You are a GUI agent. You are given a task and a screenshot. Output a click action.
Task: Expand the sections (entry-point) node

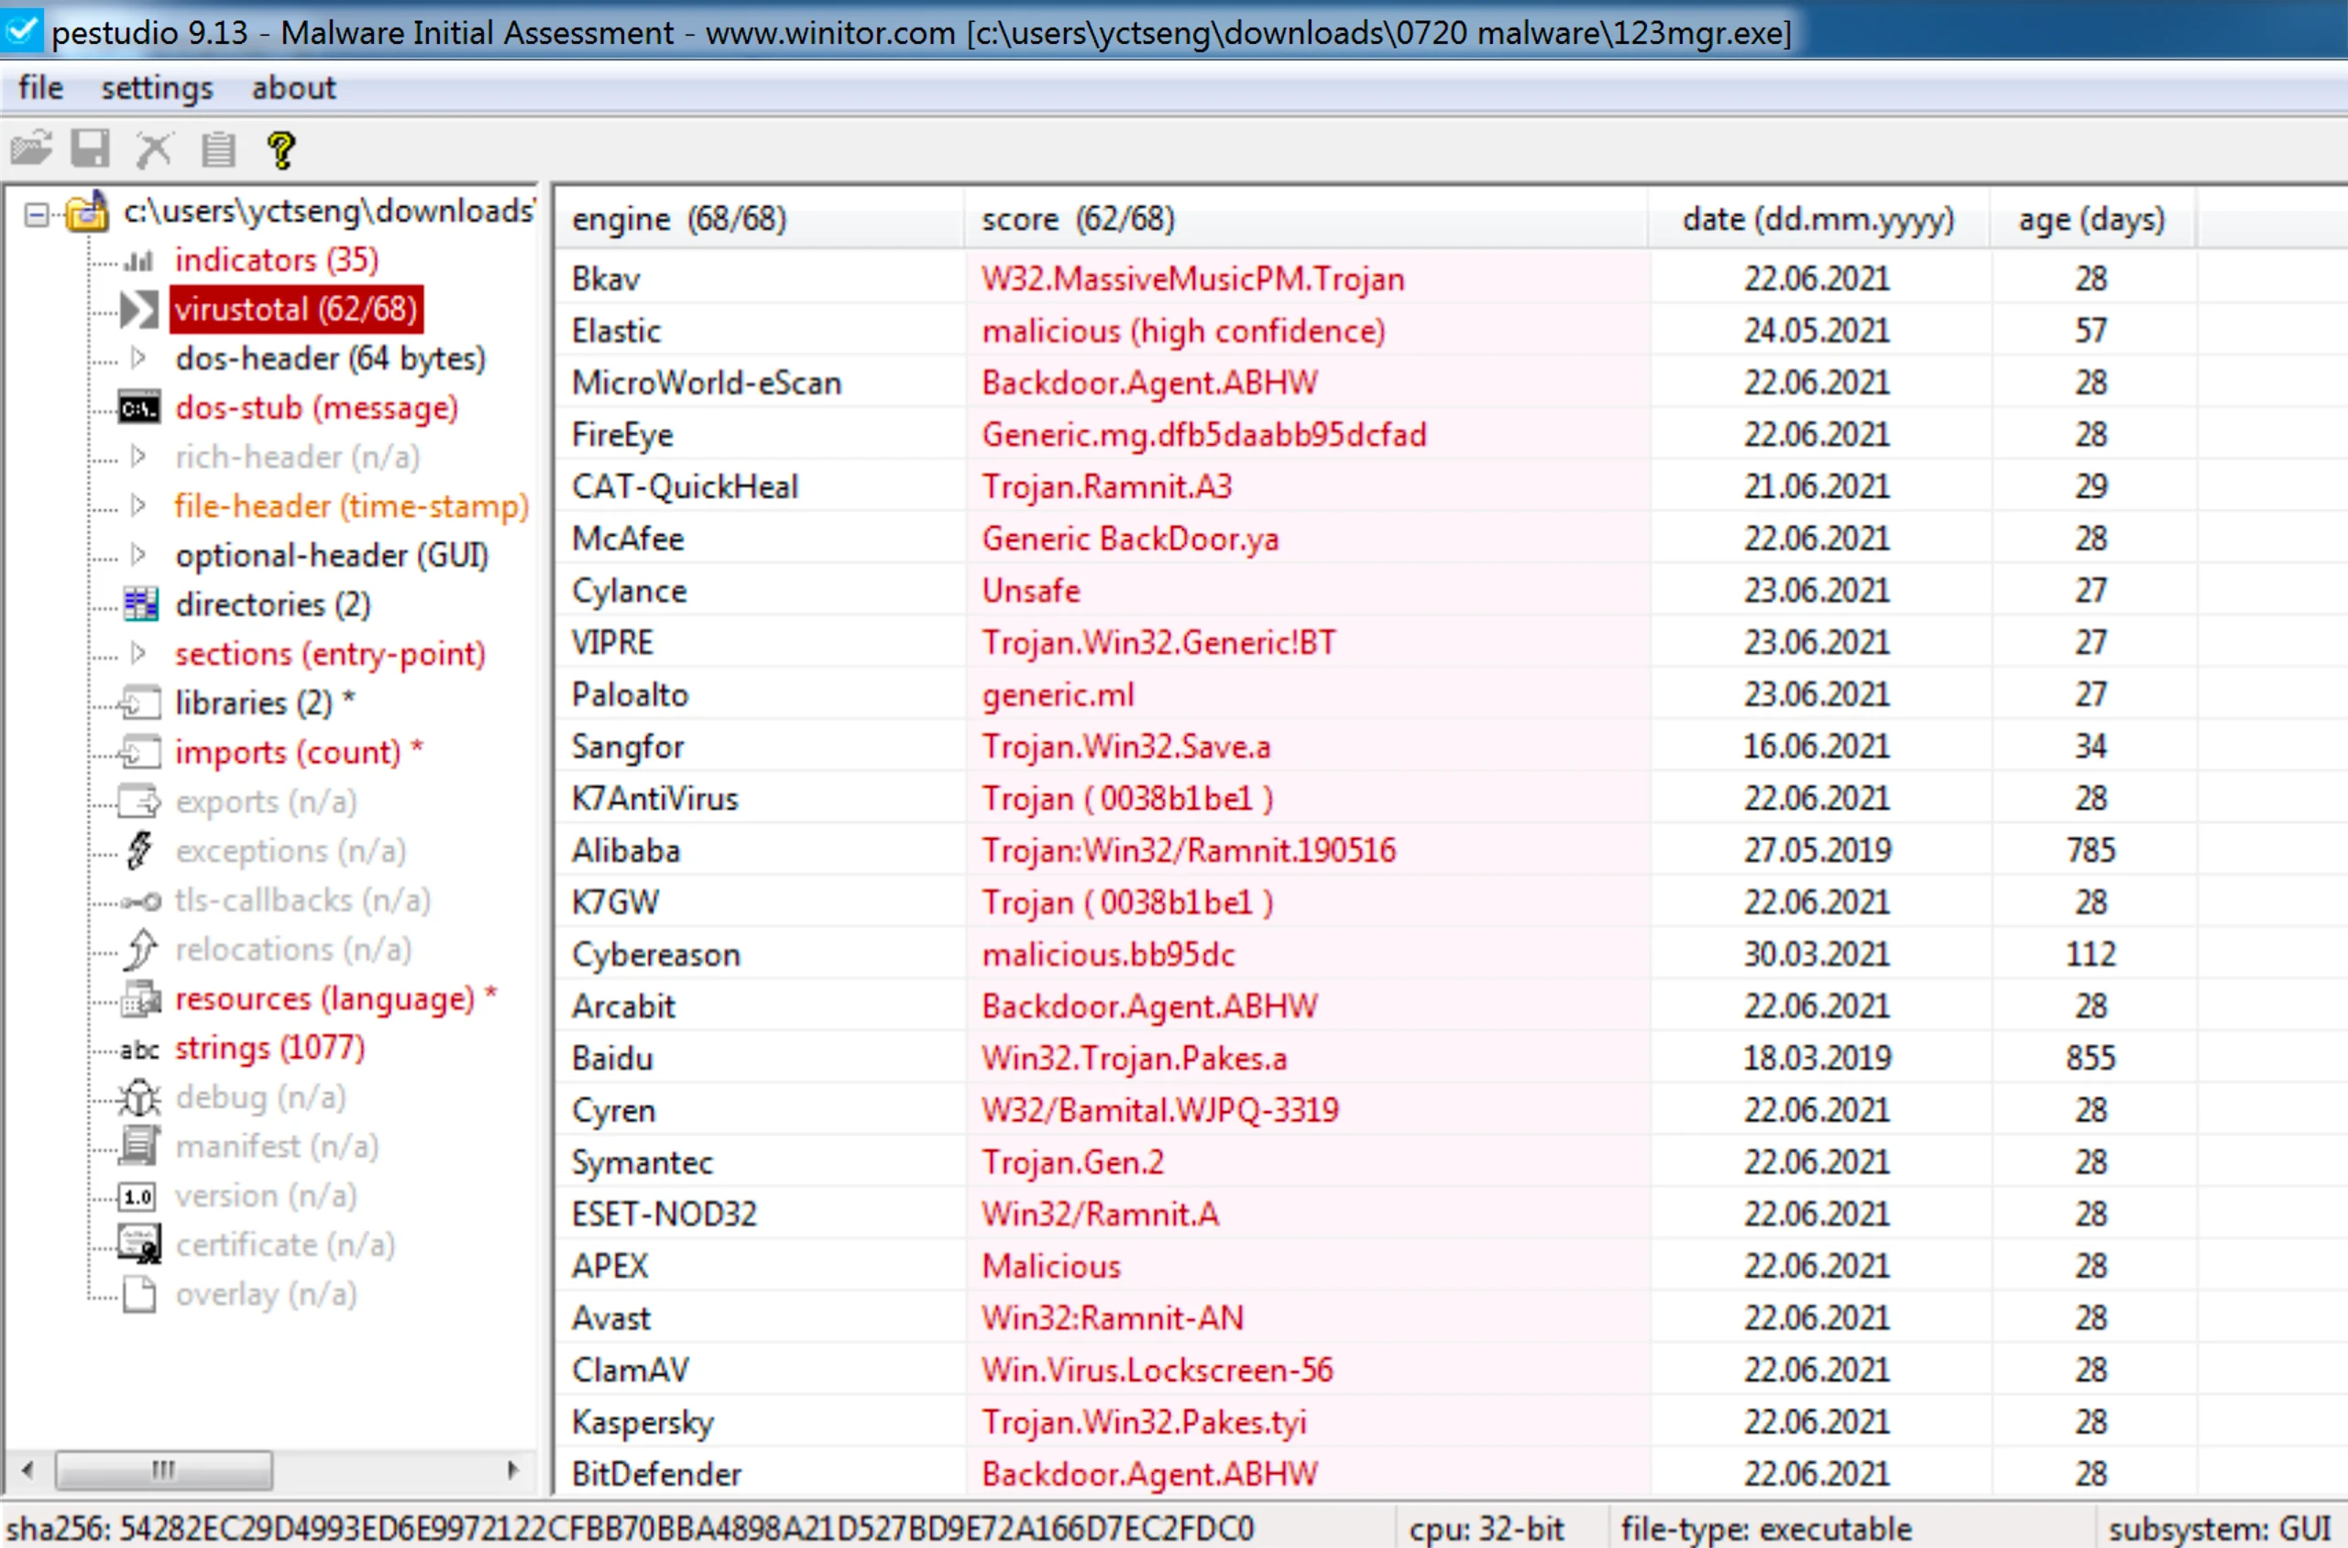[x=139, y=654]
